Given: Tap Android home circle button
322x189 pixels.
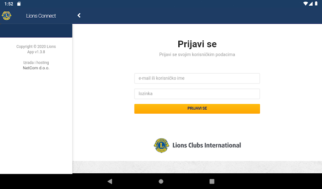Looking at the screenshot, I should pos(161,181).
